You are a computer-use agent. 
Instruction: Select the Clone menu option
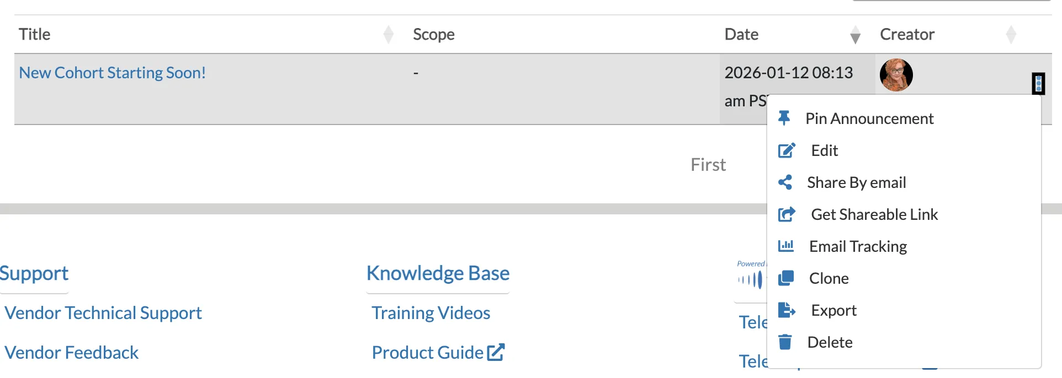(x=829, y=278)
